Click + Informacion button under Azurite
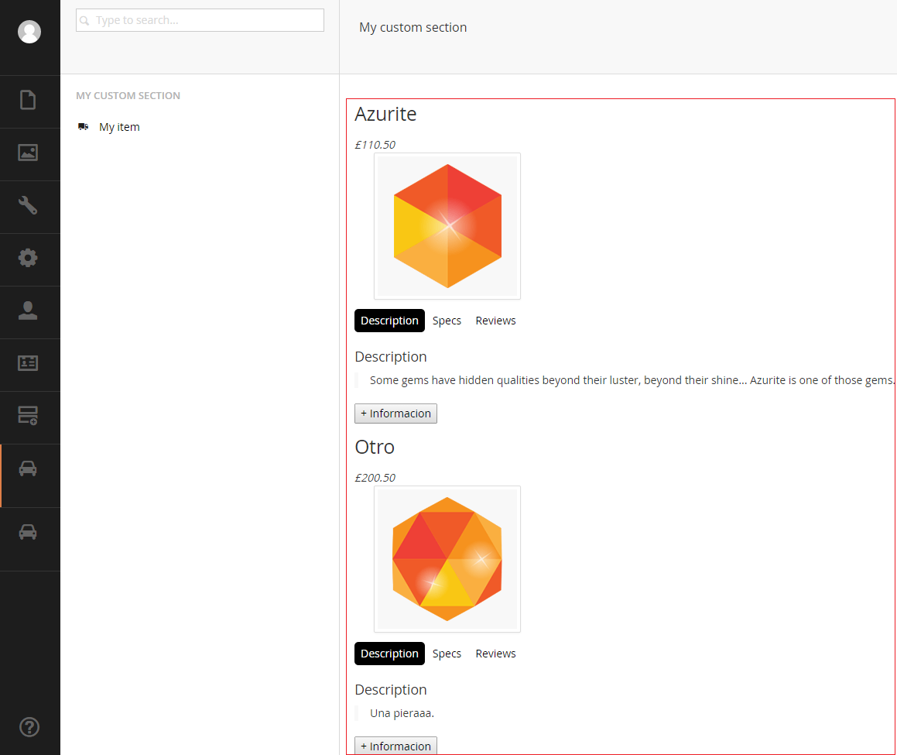The image size is (897, 755). click(395, 414)
